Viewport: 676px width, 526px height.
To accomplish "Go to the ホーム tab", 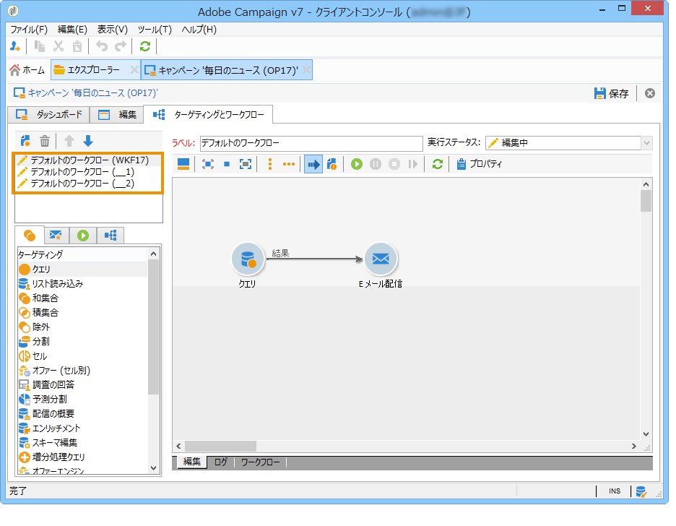I will [27, 70].
